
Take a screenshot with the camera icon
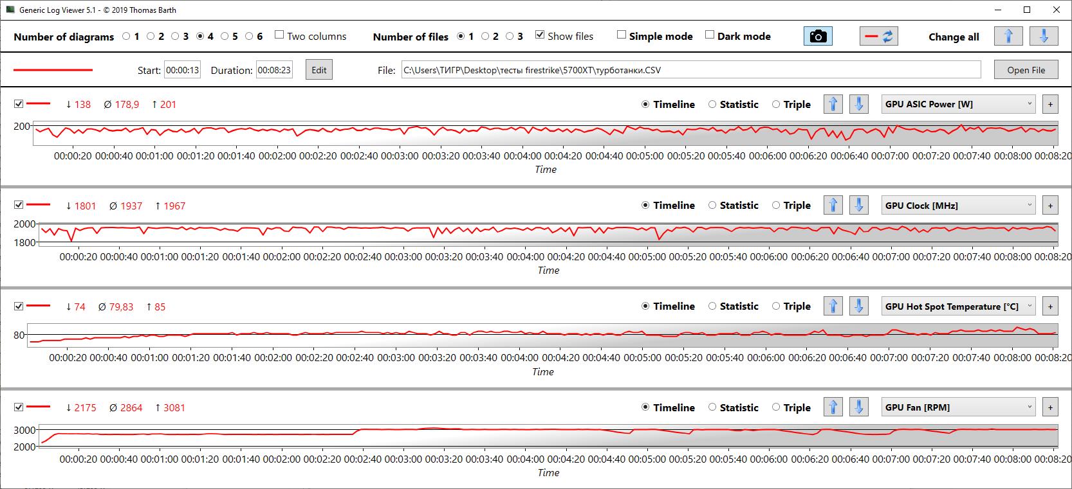(818, 37)
